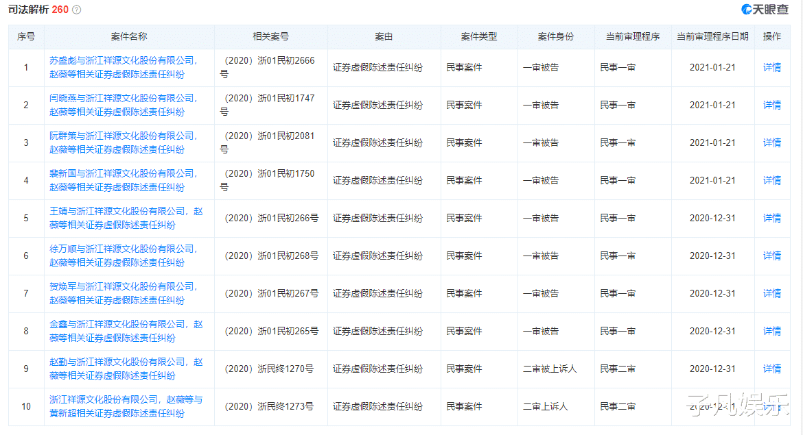Click the question mark icon beside 司法解析 260
803x435 pixels.
pyautogui.click(x=75, y=10)
